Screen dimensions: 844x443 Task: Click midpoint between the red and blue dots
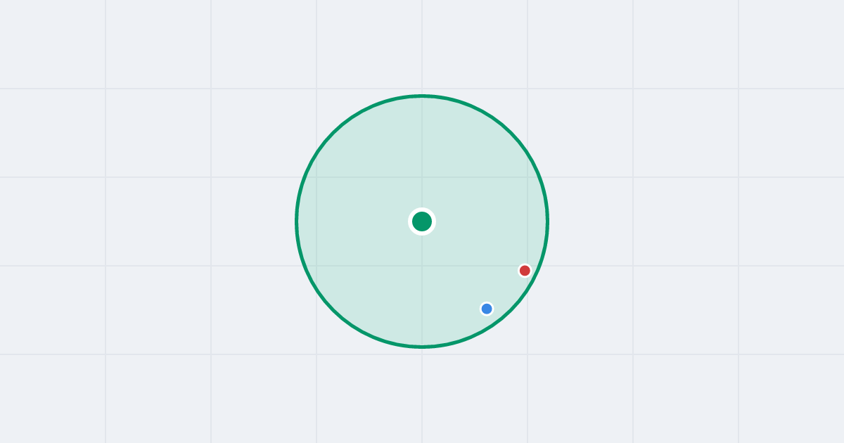click(506, 290)
